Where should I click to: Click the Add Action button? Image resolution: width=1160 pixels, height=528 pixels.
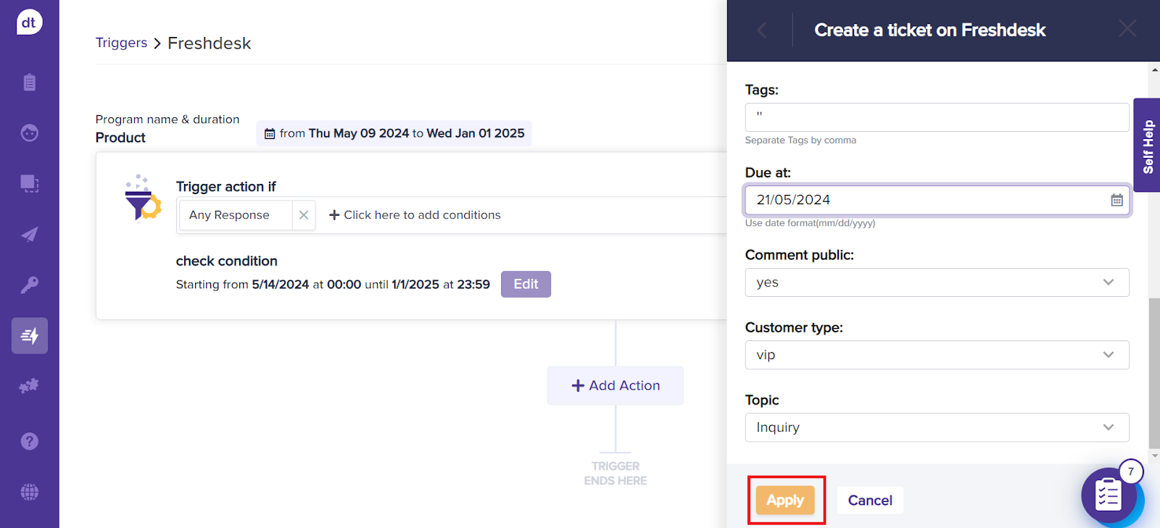[x=616, y=386]
